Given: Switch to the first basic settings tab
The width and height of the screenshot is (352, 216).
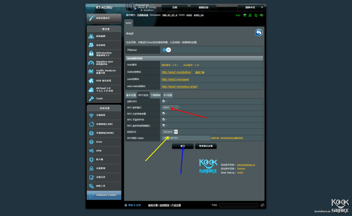Looking at the screenshot, I should pos(131,95).
